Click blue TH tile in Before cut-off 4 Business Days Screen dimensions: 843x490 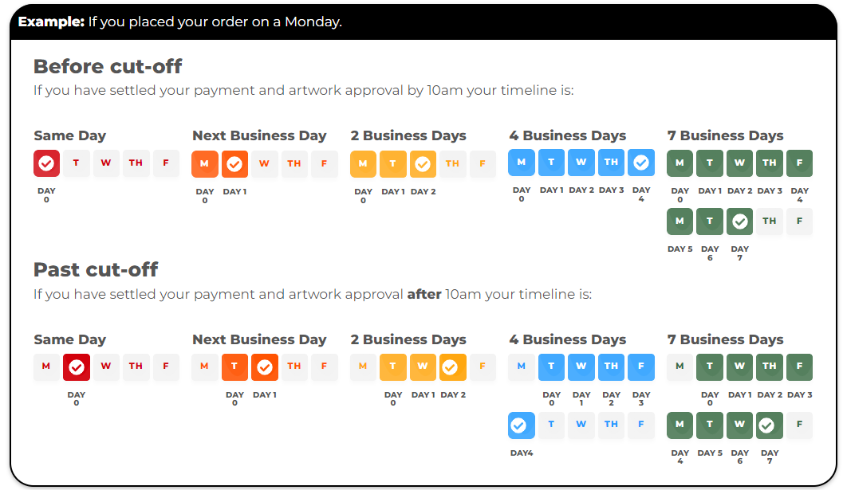tap(612, 163)
